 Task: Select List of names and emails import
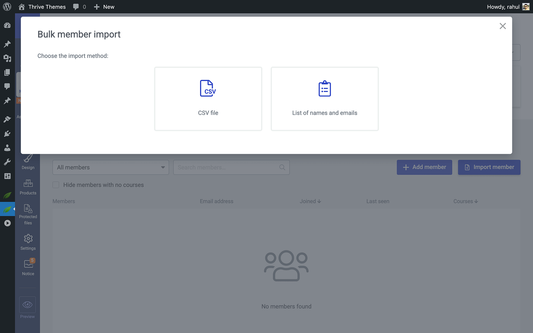click(x=324, y=99)
